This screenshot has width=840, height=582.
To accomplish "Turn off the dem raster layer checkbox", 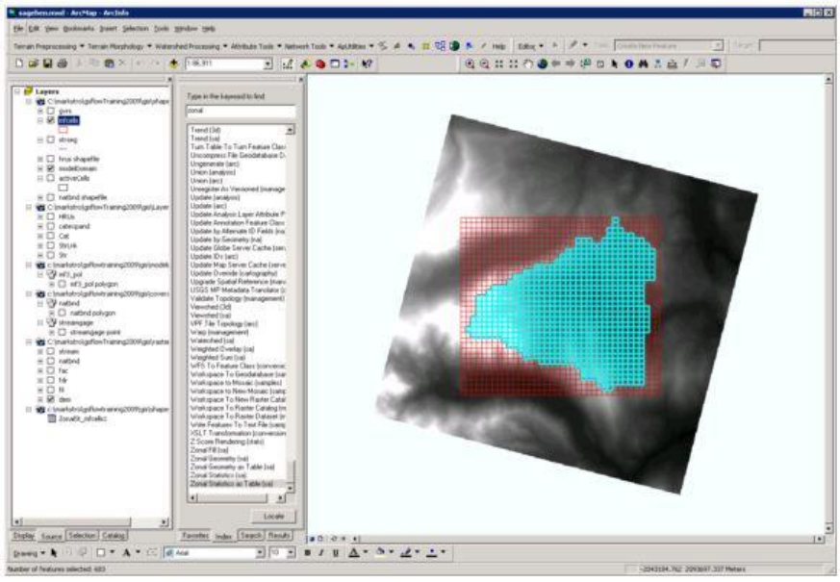I will point(51,399).
